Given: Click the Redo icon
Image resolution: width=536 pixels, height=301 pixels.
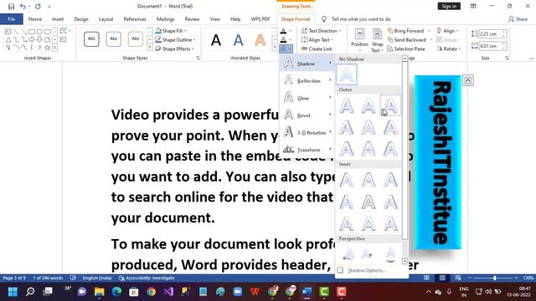Looking at the screenshot, I should [38, 6].
